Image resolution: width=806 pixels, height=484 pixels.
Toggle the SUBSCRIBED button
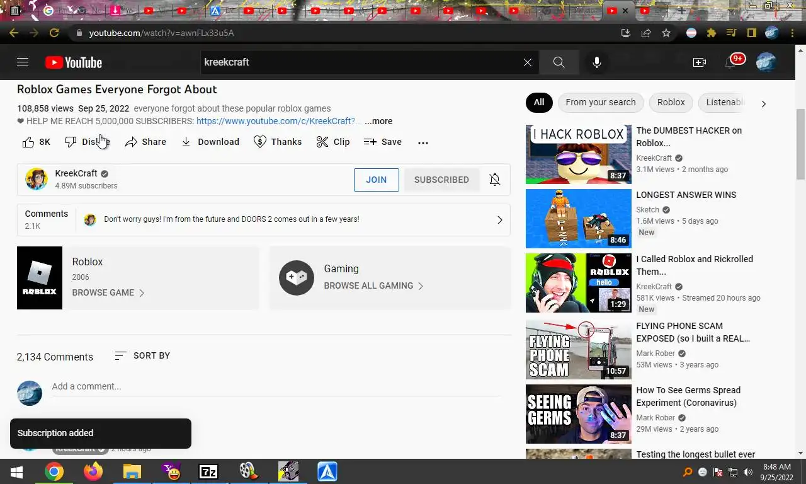[x=441, y=180]
